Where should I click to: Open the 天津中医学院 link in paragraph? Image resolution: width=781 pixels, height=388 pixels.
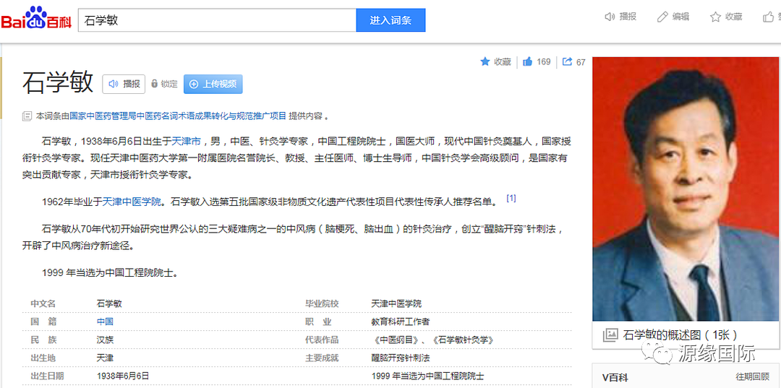132,202
